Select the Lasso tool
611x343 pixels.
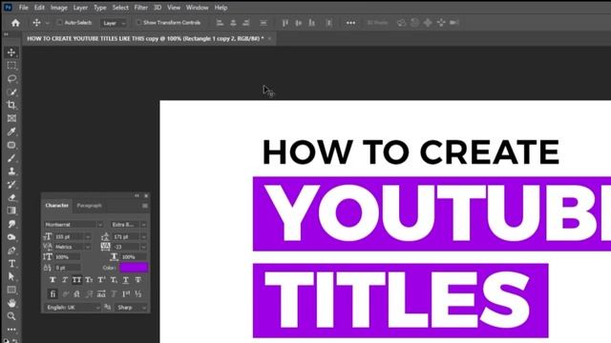[x=11, y=78]
